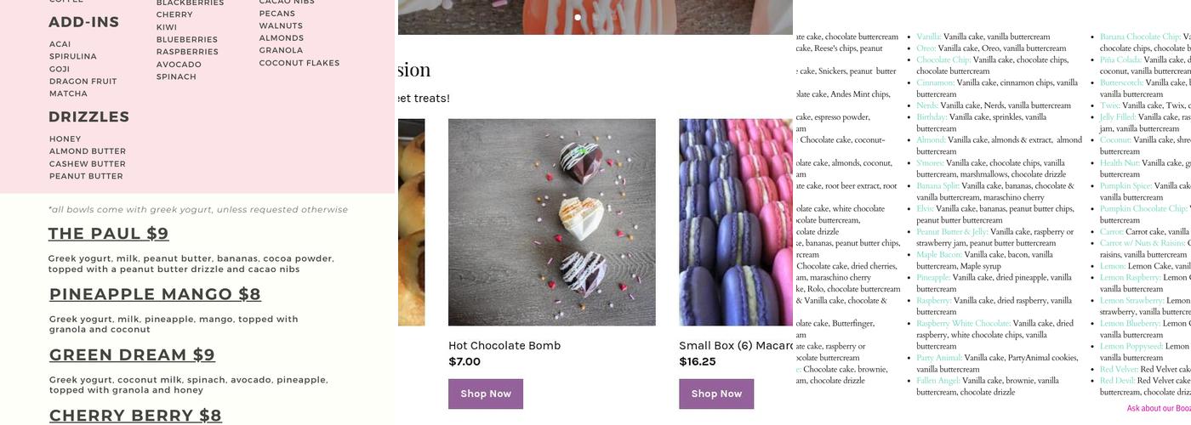1191x425 pixels.
Task: Click the Raspberry White Chocolate flavor link
Action: pos(963,323)
